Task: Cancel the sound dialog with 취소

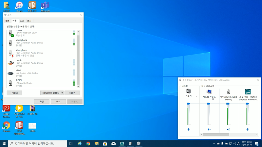Action: (58, 102)
